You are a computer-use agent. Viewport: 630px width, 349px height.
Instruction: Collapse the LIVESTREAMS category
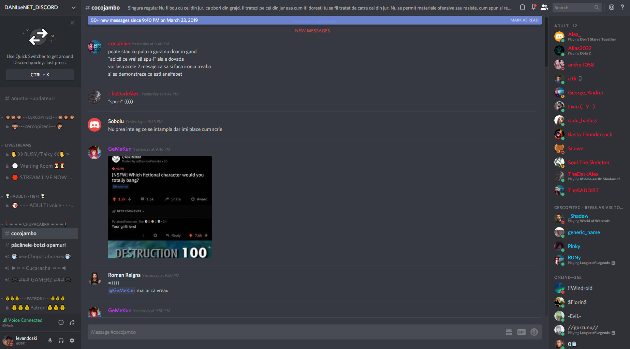coord(16,145)
